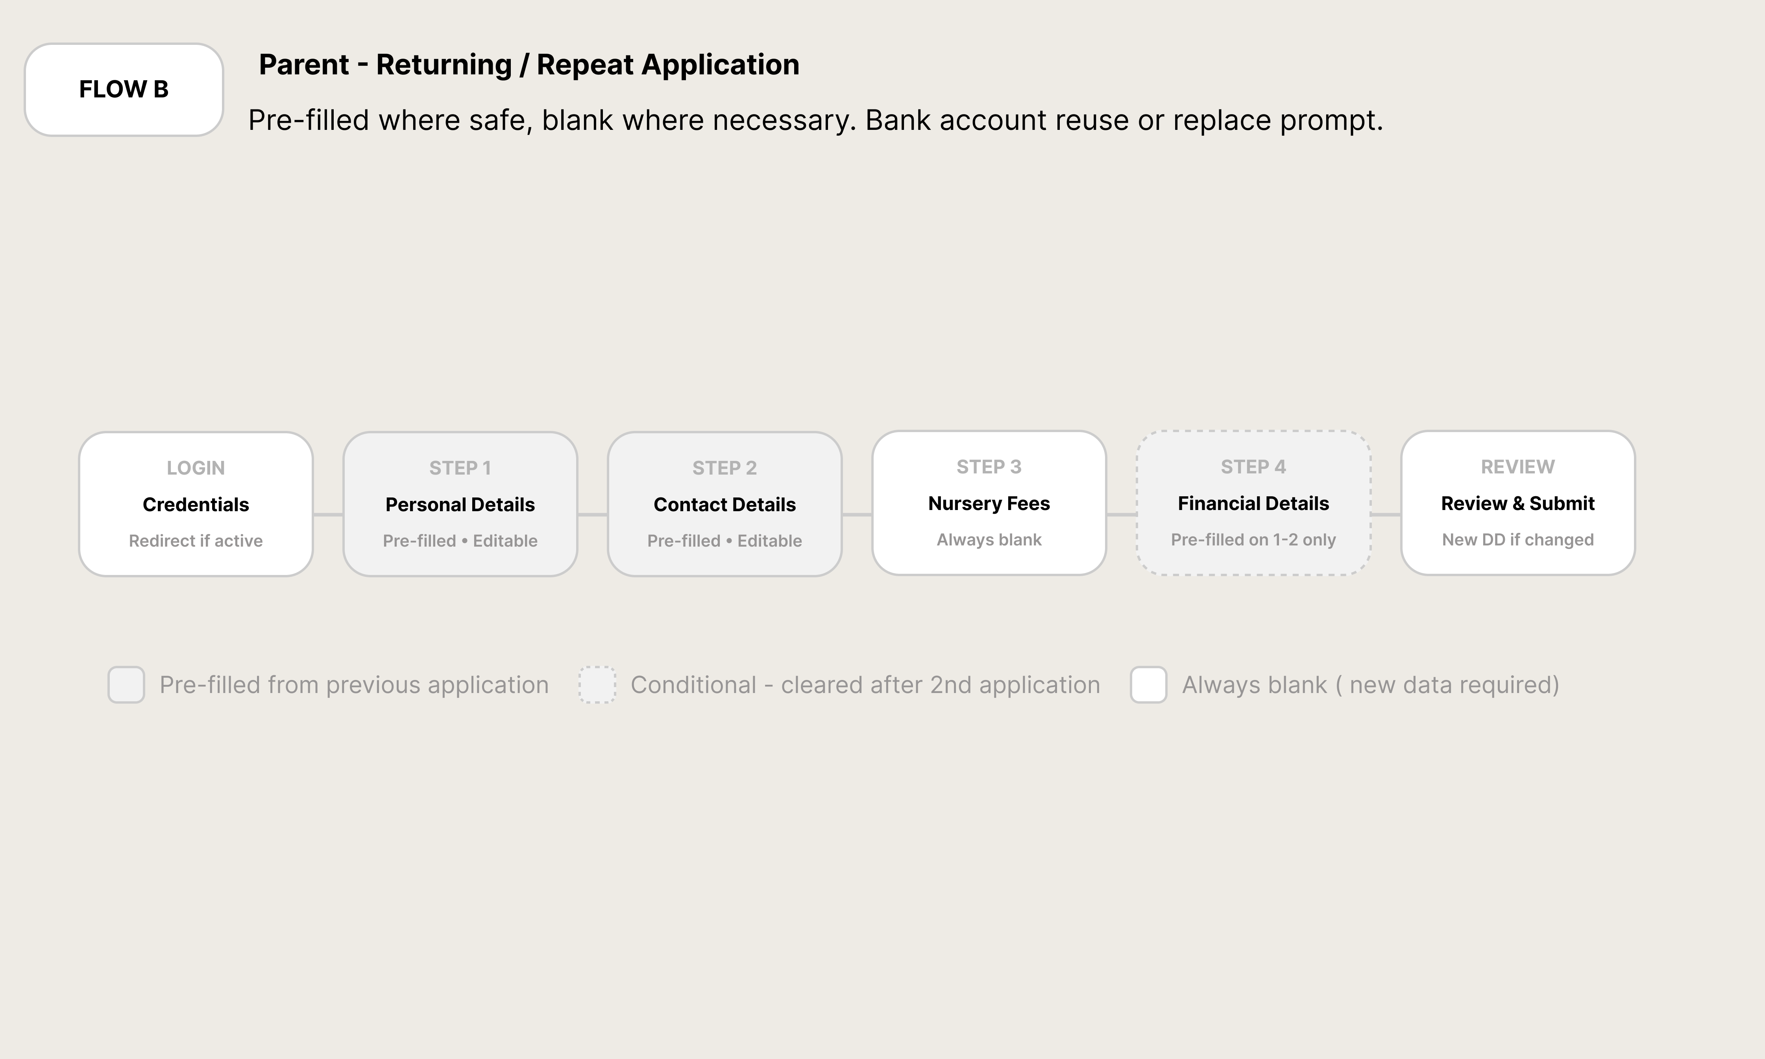Viewport: 1765px width, 1059px height.
Task: Click "Pre-filled from previous application" legend text
Action: click(x=354, y=685)
